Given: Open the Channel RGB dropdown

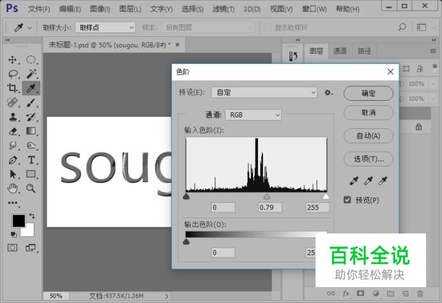Looking at the screenshot, I should click(253, 115).
